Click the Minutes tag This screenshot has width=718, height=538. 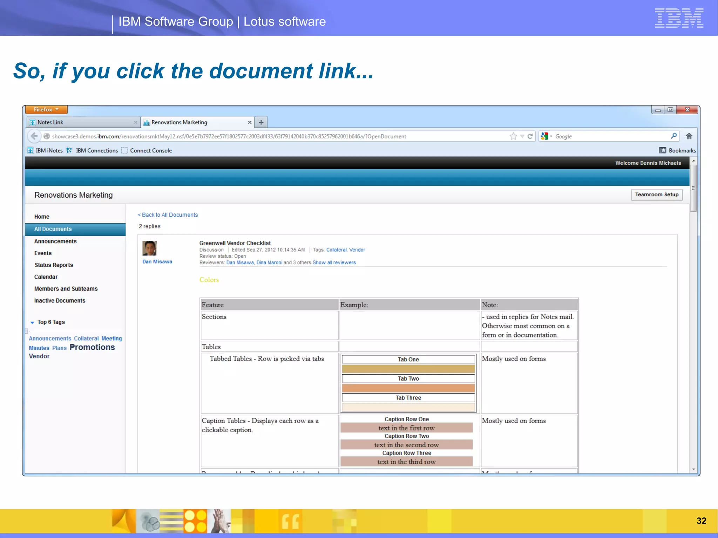[39, 348]
